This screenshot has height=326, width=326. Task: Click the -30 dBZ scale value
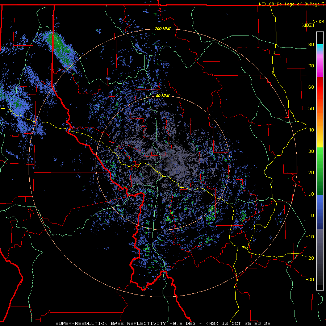(310, 280)
